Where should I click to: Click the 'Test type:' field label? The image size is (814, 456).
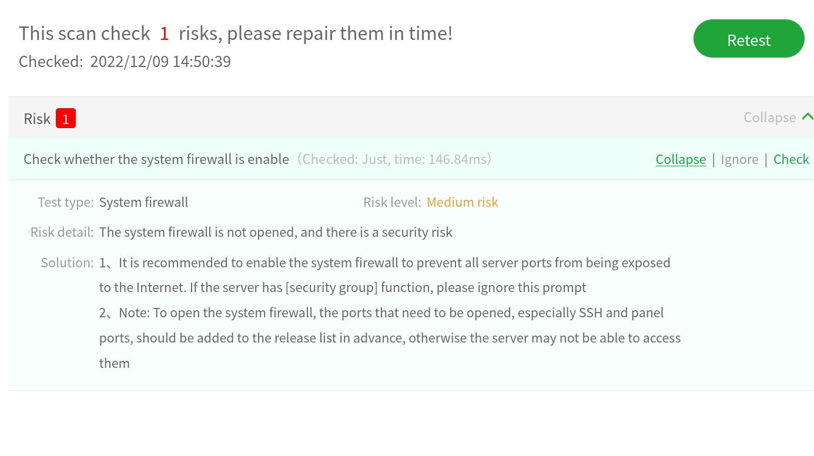coord(66,202)
